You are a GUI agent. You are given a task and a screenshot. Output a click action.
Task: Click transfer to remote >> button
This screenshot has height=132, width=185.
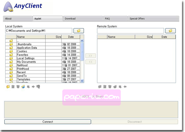click(91, 56)
